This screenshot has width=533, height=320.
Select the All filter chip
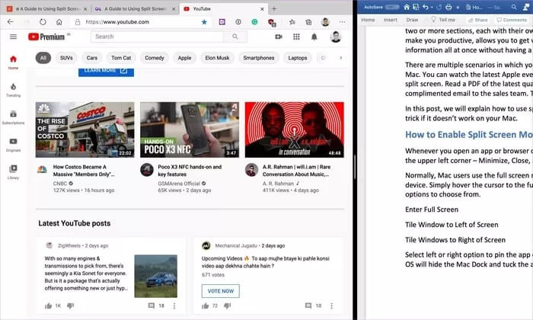[x=43, y=58]
